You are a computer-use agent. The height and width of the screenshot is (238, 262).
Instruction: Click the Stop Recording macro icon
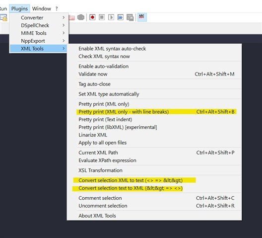click(102, 17)
